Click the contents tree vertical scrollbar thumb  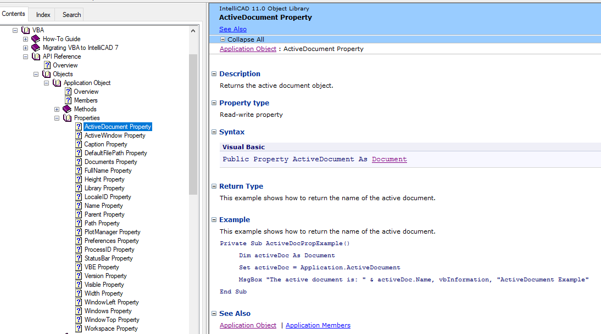click(x=193, y=124)
